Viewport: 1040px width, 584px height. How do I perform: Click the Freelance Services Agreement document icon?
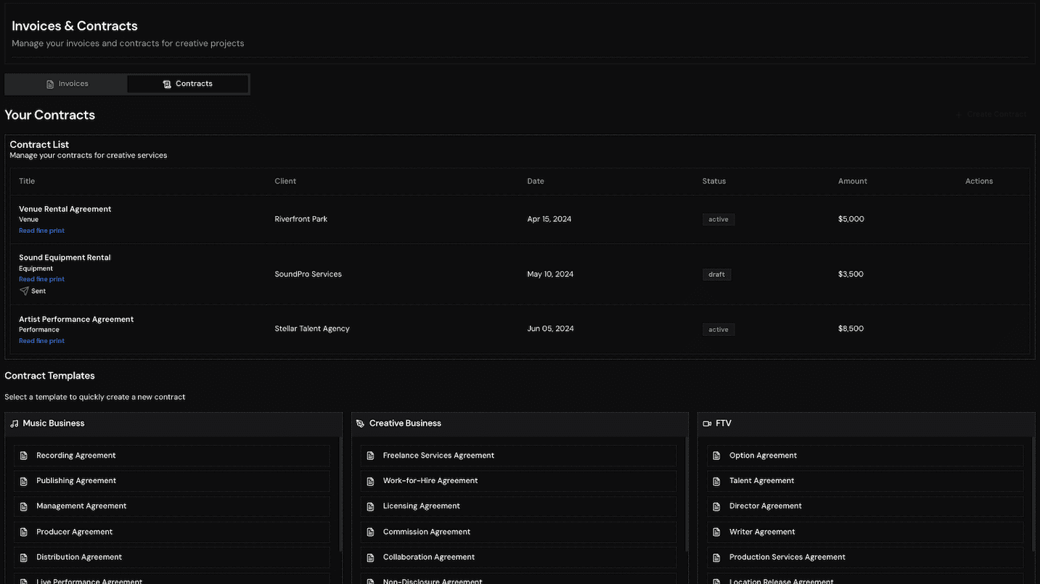coord(370,456)
